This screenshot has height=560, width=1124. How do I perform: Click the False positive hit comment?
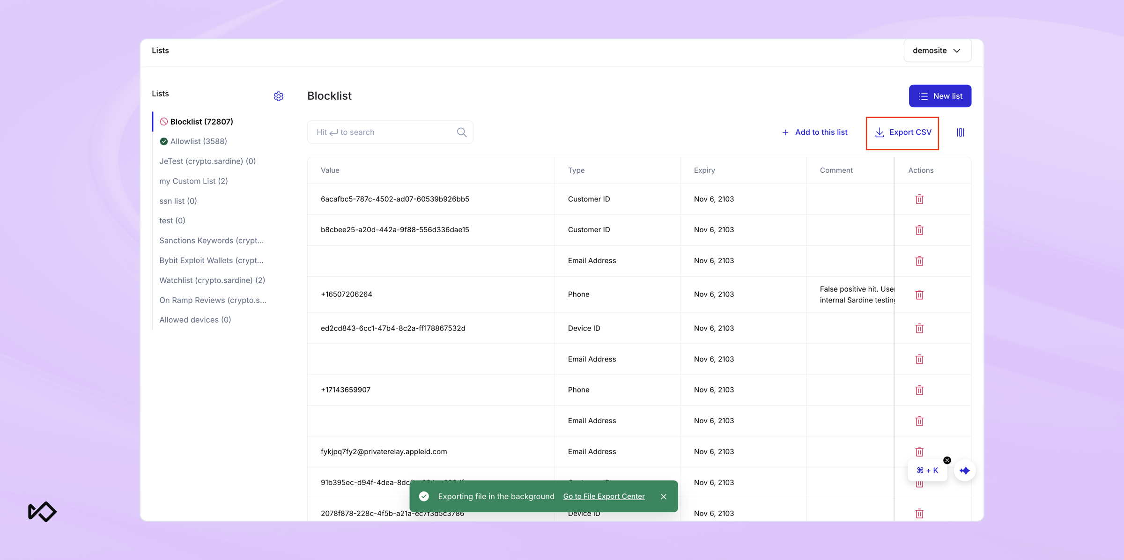857,295
